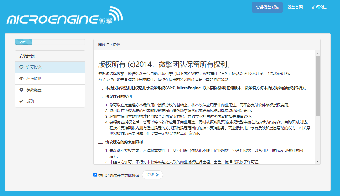Click the 25% installation progress bar
Screen dimensions: 340x196
click(x=24, y=42)
